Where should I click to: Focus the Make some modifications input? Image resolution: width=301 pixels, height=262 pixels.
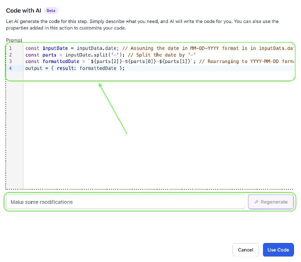[125, 202]
